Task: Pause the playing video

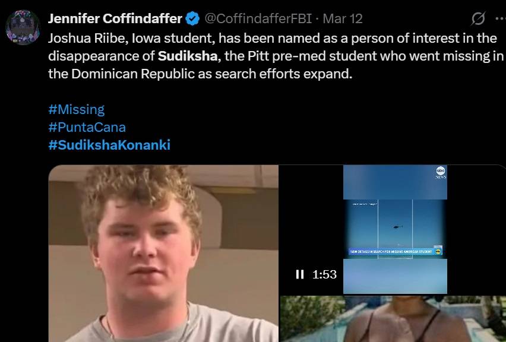Action: coord(300,274)
